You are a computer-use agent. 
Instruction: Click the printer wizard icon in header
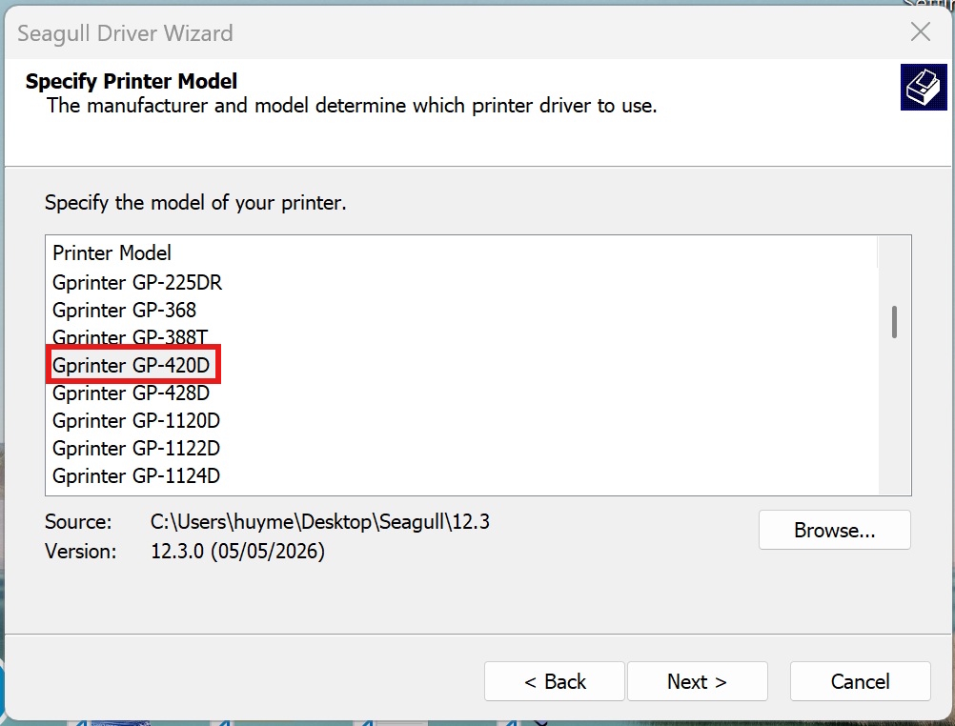click(924, 87)
